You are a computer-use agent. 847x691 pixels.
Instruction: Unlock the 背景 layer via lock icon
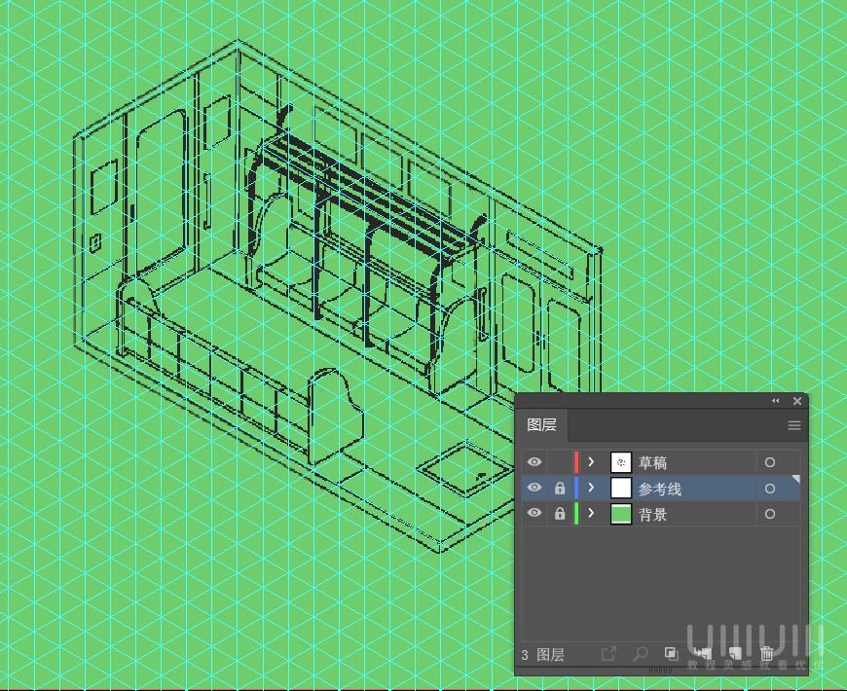pyautogui.click(x=559, y=514)
